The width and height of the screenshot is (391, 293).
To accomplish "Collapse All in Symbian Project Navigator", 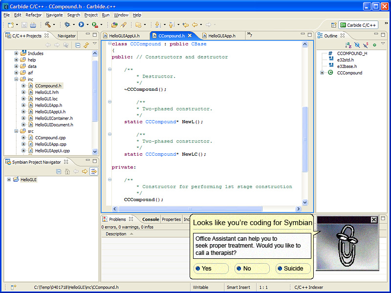I will pyautogui.click(x=59, y=171).
